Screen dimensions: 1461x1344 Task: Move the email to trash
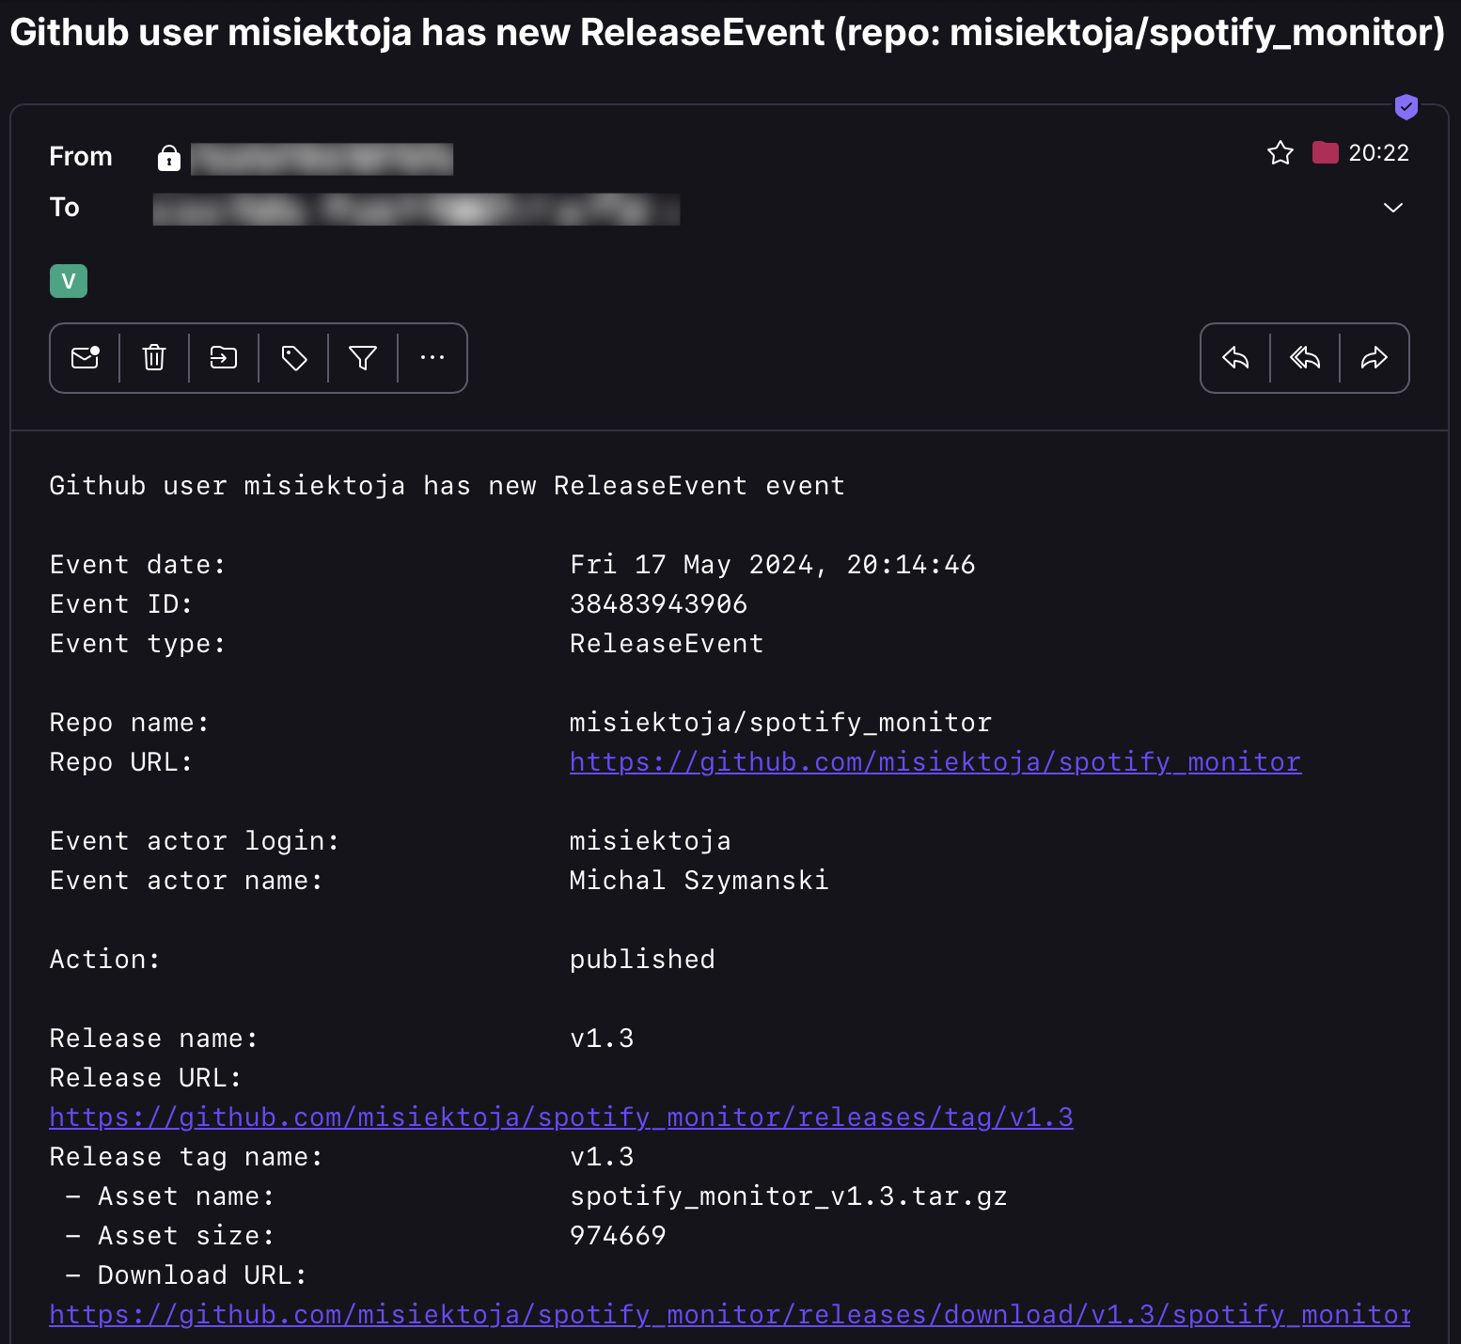[x=154, y=358]
